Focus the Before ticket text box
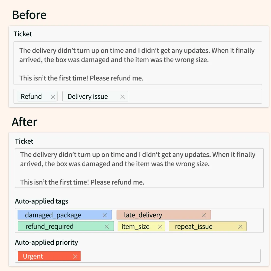Image resolution: width=271 pixels, height=271 pixels. 138,63
